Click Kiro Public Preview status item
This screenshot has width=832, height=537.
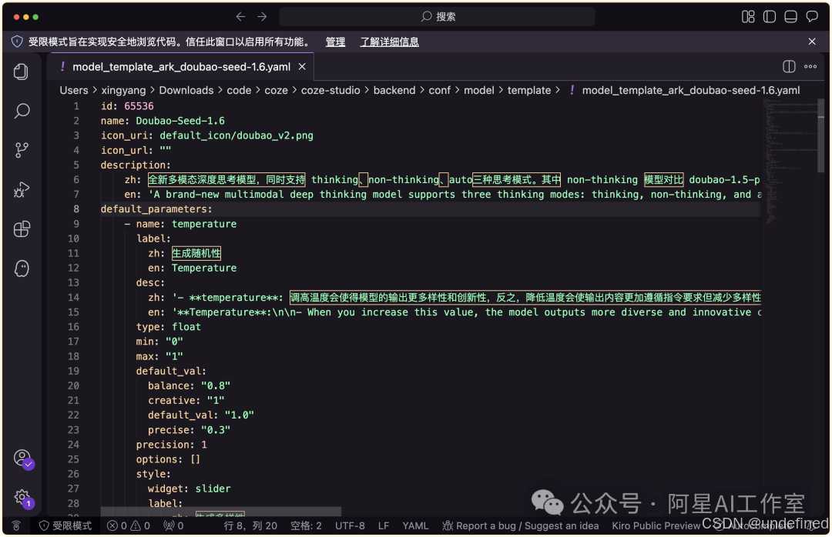[656, 525]
